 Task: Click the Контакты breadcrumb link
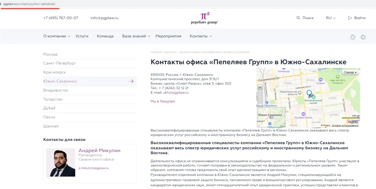[x=170, y=52]
